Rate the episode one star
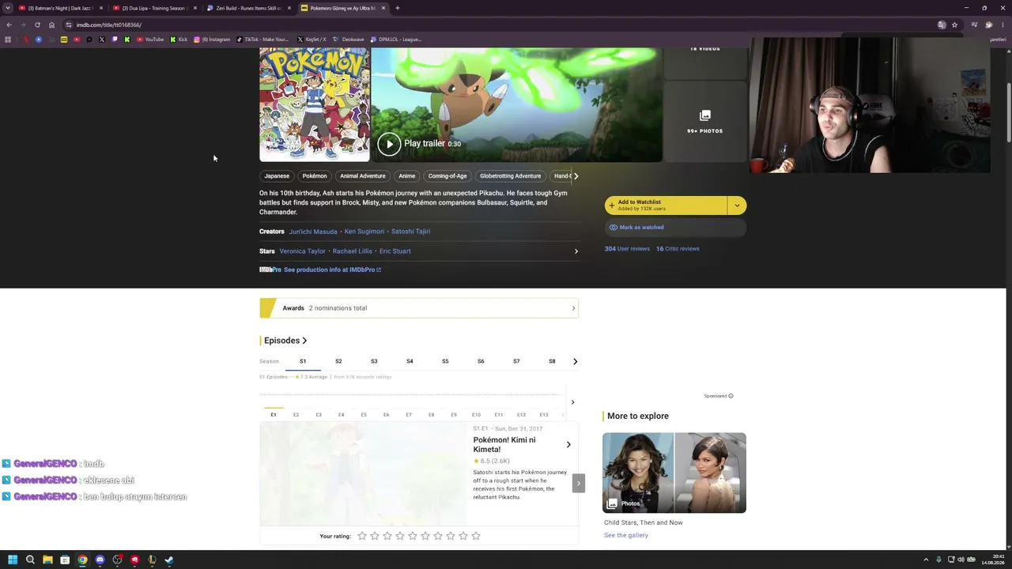 pos(362,536)
